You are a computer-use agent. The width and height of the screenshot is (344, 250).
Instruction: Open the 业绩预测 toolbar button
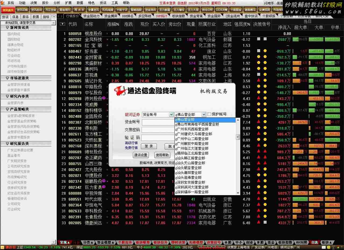pyautogui.click(x=264, y=10)
